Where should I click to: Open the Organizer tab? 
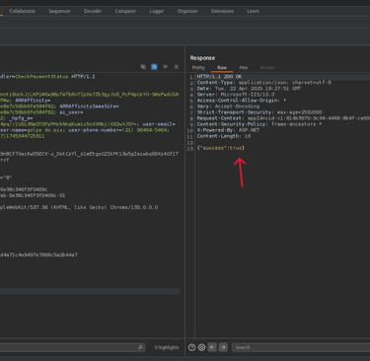point(187,11)
